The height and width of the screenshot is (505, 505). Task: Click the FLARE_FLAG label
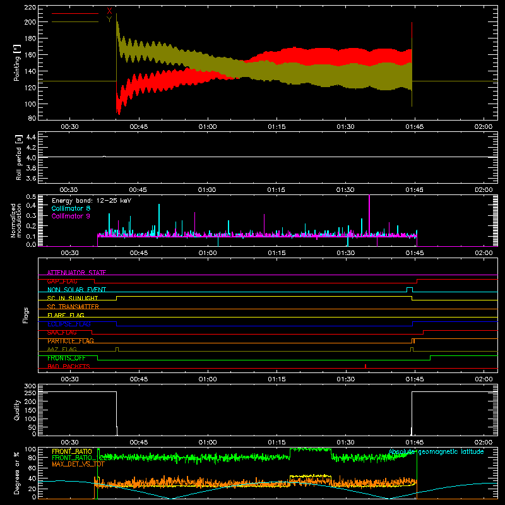coord(66,315)
